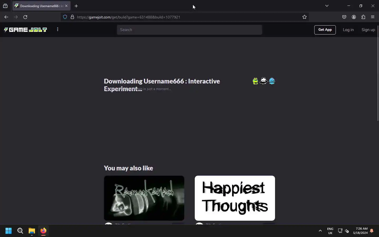
Task: Click the Game Jolt logo
Action: [x=26, y=30]
